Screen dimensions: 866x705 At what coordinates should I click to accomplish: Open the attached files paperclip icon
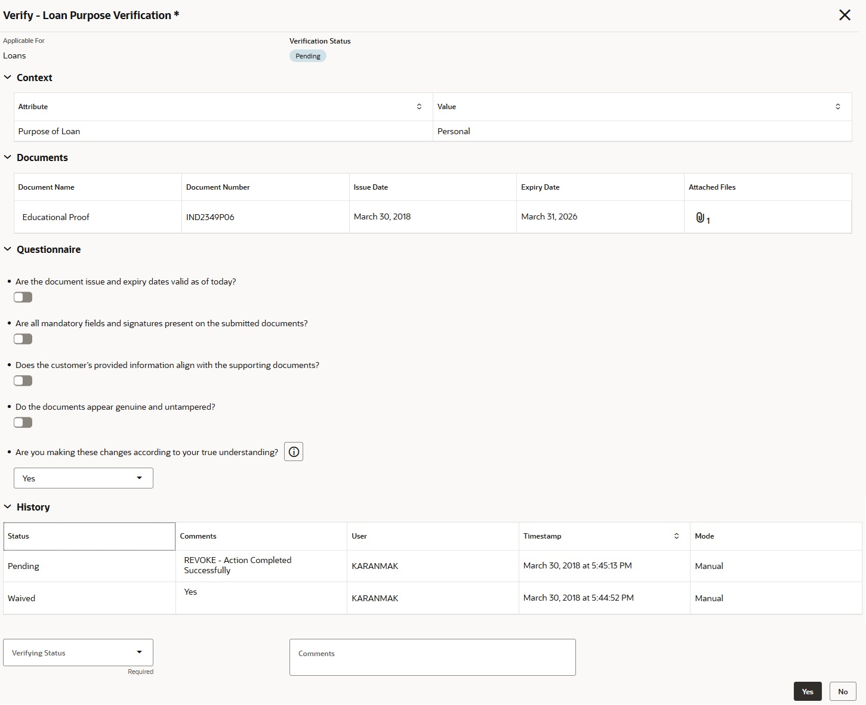coord(701,218)
